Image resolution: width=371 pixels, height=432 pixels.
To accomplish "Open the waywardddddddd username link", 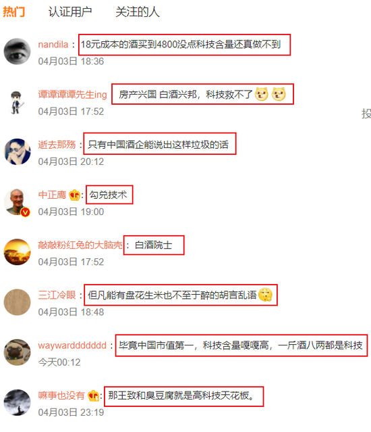I will [x=72, y=345].
